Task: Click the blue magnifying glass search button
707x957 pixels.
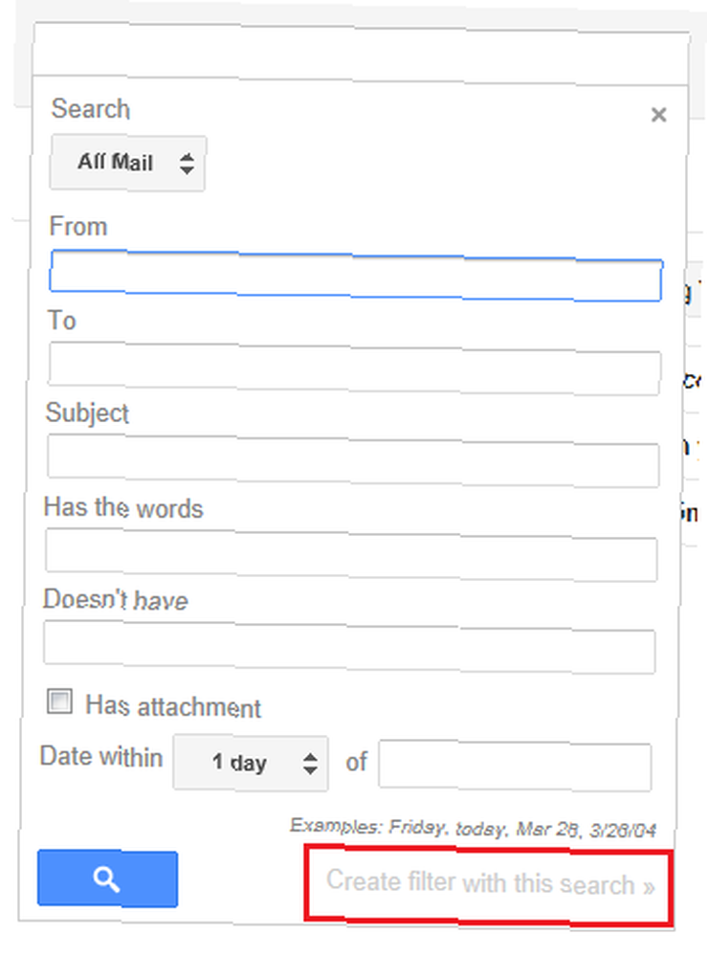Action: (107, 879)
